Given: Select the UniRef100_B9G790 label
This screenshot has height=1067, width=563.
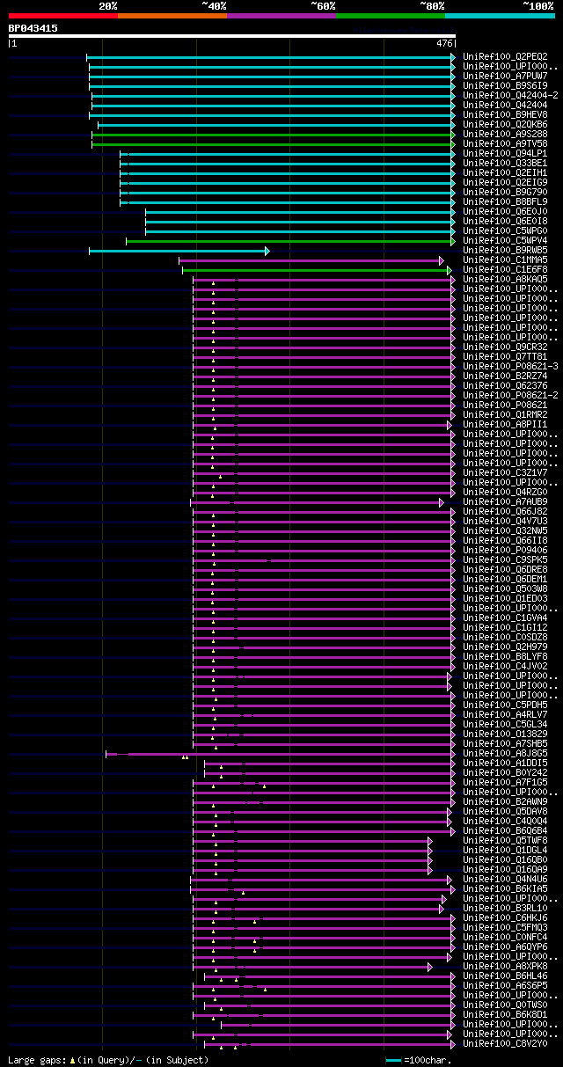Looking at the screenshot, I should (505, 192).
